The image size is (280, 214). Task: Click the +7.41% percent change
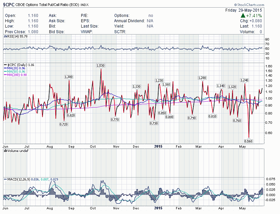[x=254, y=16]
